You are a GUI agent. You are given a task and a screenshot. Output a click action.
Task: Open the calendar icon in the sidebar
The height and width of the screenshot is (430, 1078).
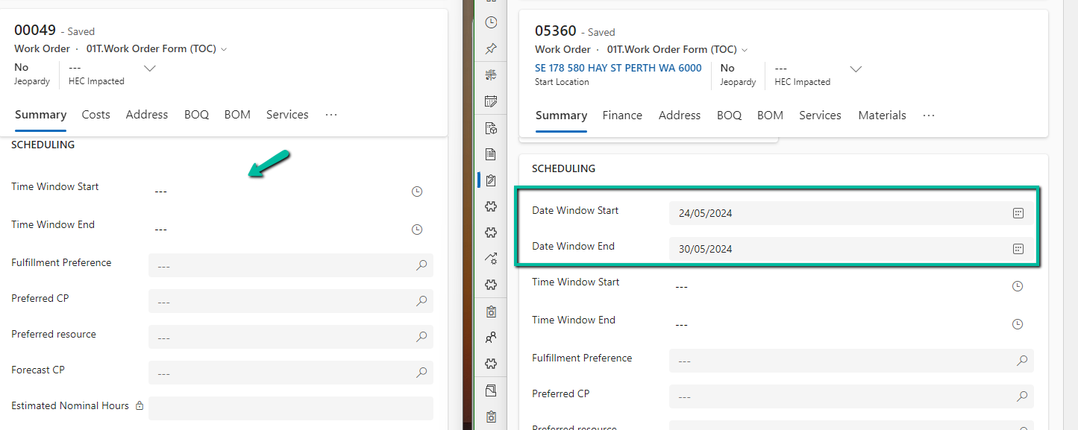click(x=491, y=101)
